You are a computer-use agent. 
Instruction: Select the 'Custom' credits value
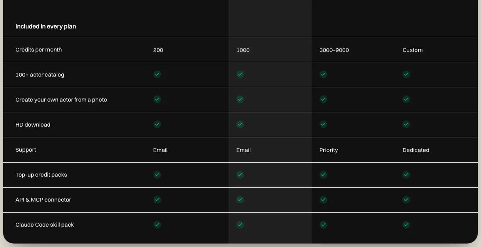click(412, 50)
